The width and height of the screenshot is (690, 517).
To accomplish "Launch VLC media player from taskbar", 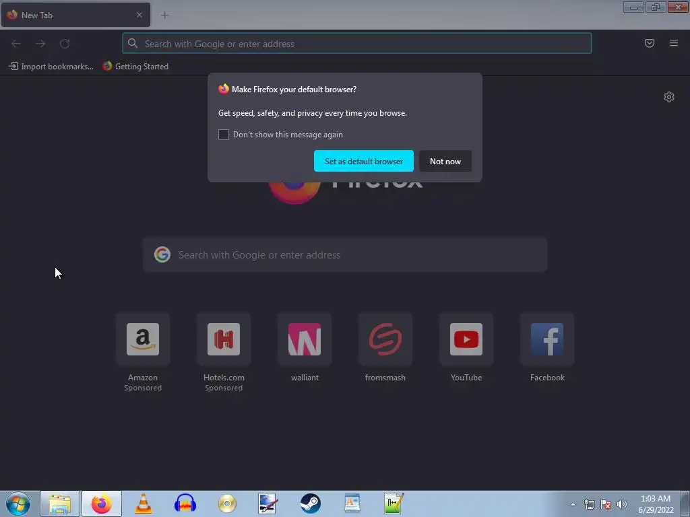I will pyautogui.click(x=144, y=504).
